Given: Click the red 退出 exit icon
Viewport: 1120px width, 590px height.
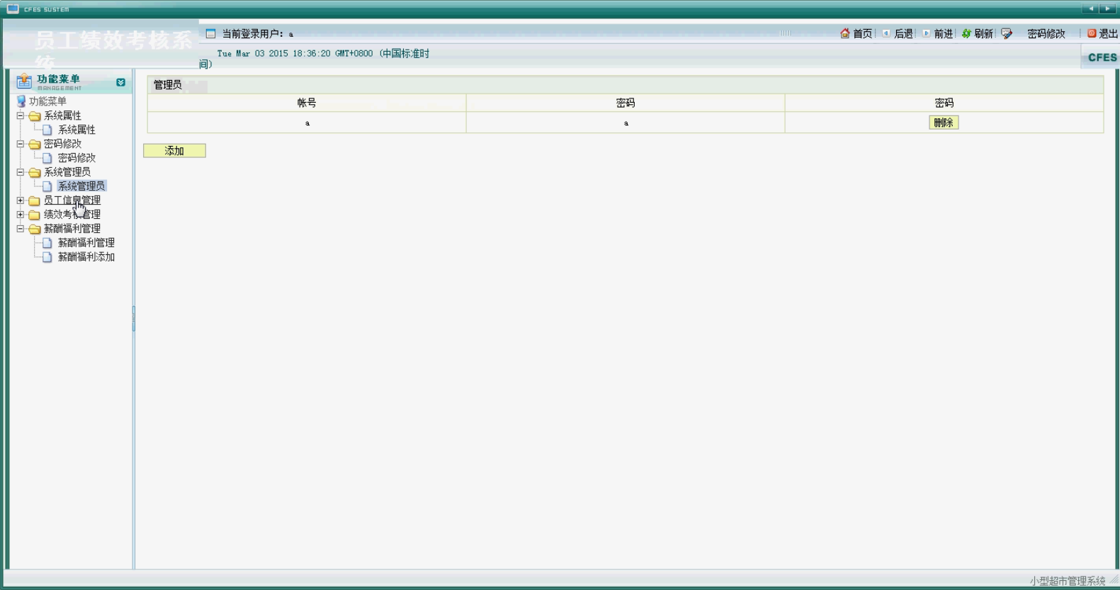Looking at the screenshot, I should click(1092, 33).
